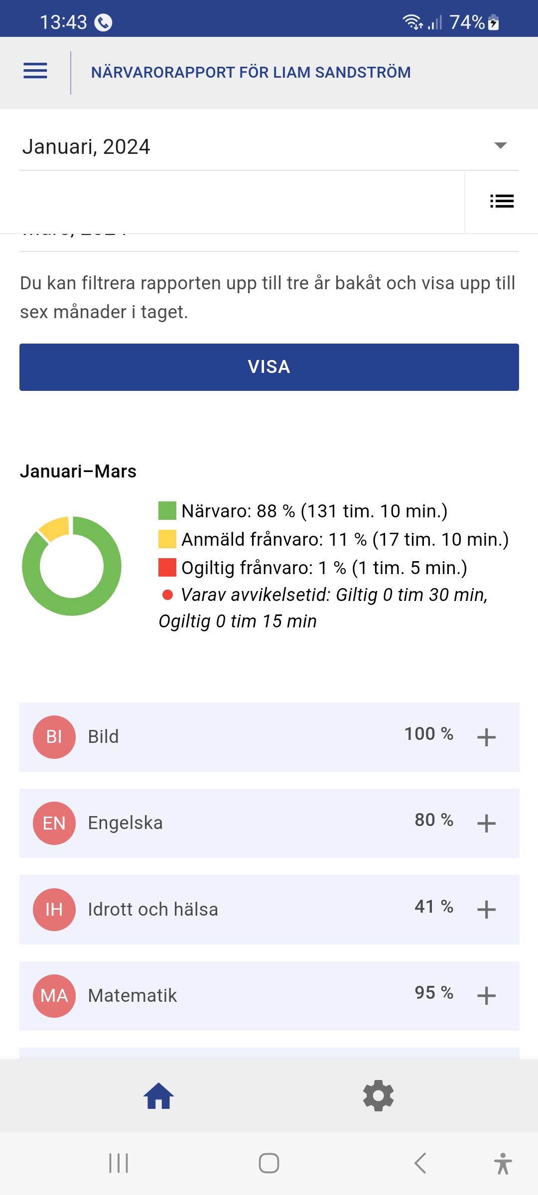
Task: Tap the list view icon
Action: tap(502, 201)
